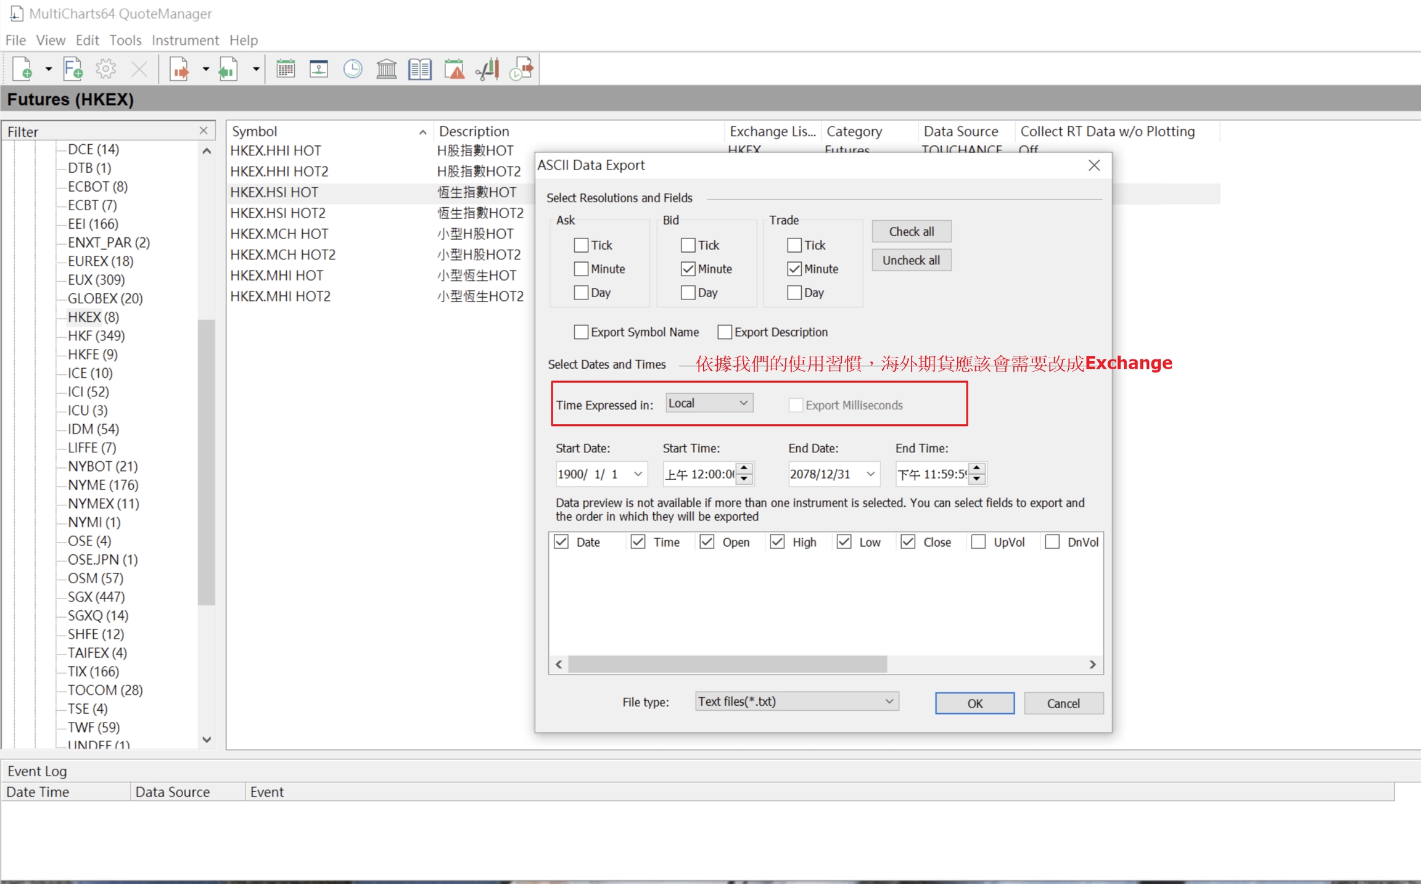
Task: Enable UpVol field checkbox
Action: (978, 542)
